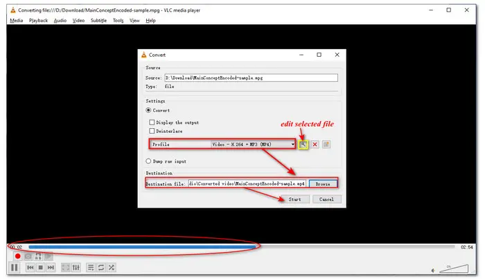Open extended settings equalizer icon
Viewport: 485px width, 279px height.
(76, 267)
